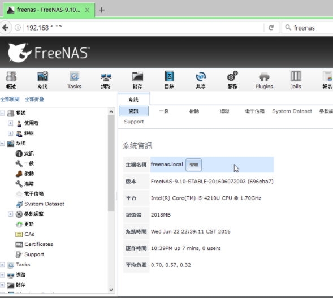Open the Tasks toolbar icon

pyautogui.click(x=74, y=80)
